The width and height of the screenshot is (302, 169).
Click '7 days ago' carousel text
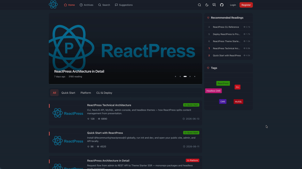pyautogui.click(x=60, y=77)
